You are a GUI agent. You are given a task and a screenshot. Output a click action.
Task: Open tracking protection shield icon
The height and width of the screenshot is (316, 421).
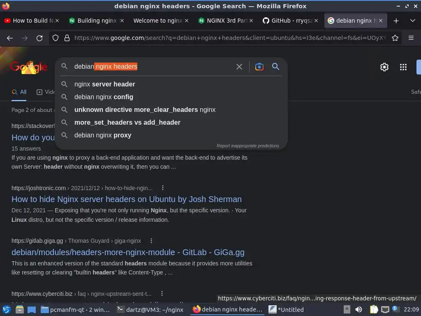pos(56,38)
